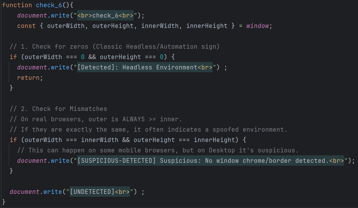Image resolution: width=358 pixels, height=208 pixels.
Task: Place cursor on the function keyword
Action: point(17,5)
